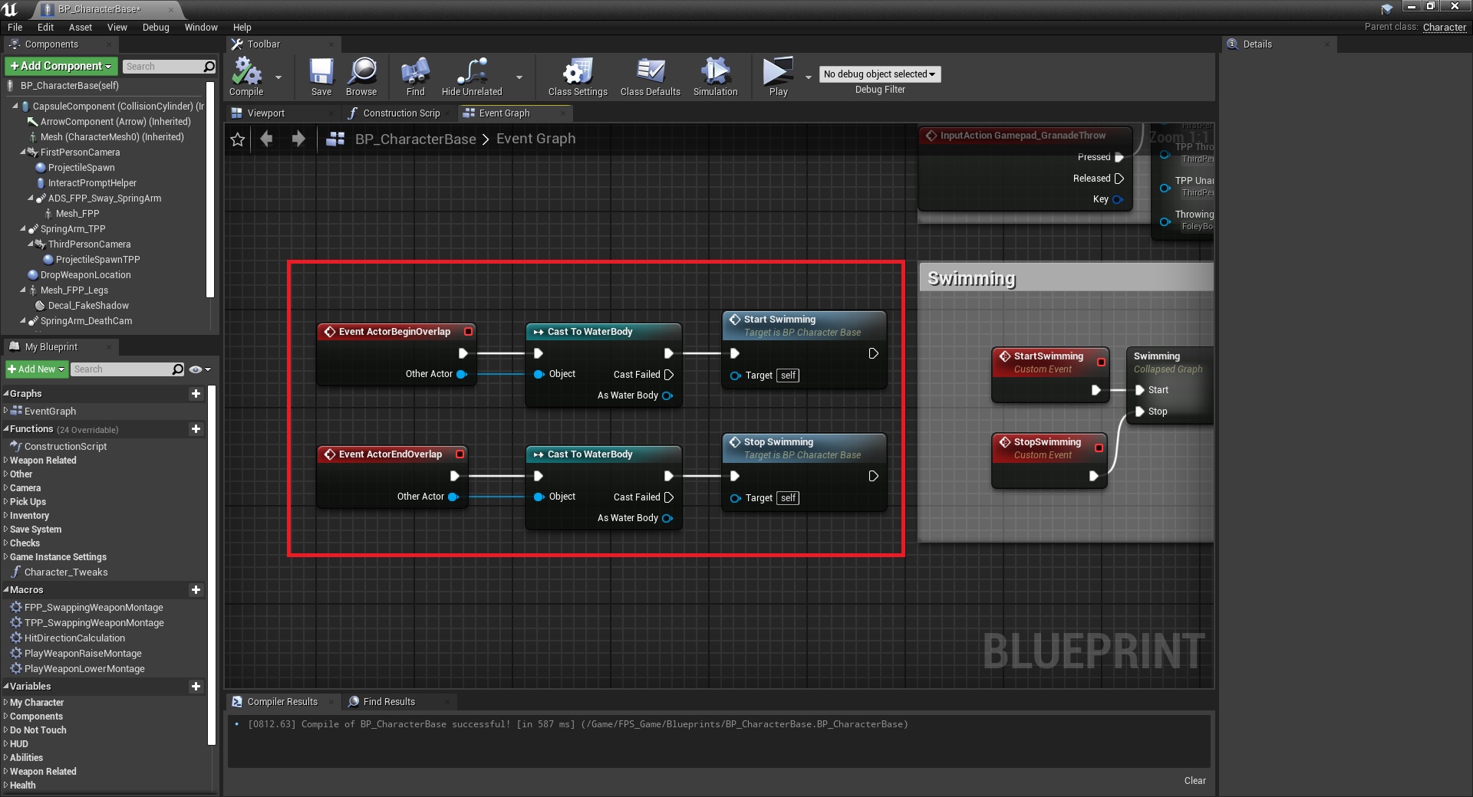Save the blueprint with Save icon

[x=321, y=72]
